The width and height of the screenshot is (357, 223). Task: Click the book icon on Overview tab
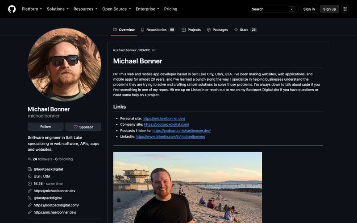click(115, 30)
